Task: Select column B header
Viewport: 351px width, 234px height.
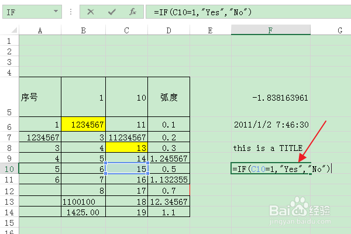Action: tap(83, 30)
